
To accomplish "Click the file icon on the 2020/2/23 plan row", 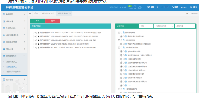I will (x=38, y=33).
